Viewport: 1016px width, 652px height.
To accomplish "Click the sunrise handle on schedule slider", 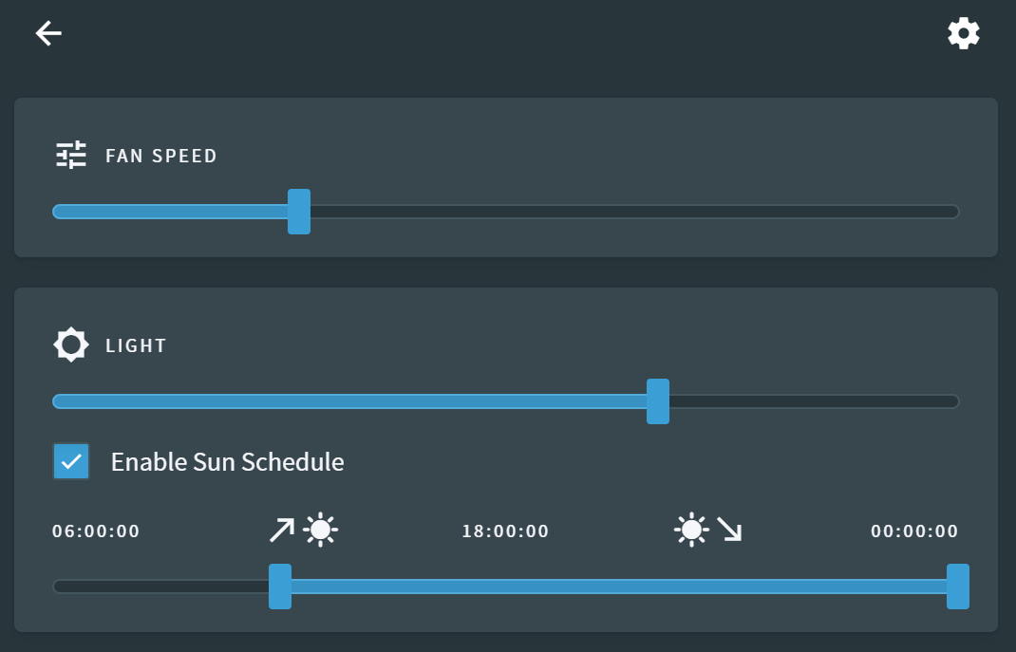I will [x=280, y=587].
